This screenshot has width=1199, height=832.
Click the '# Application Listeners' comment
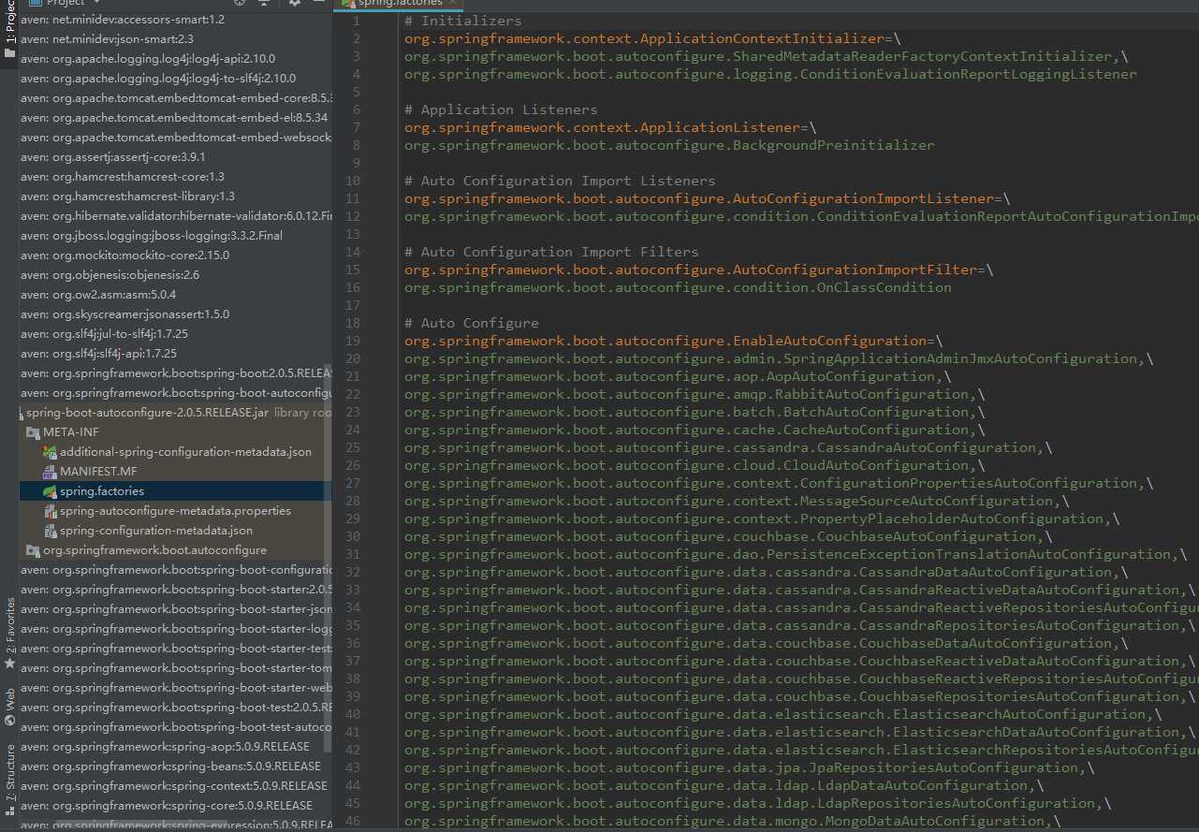(501, 109)
